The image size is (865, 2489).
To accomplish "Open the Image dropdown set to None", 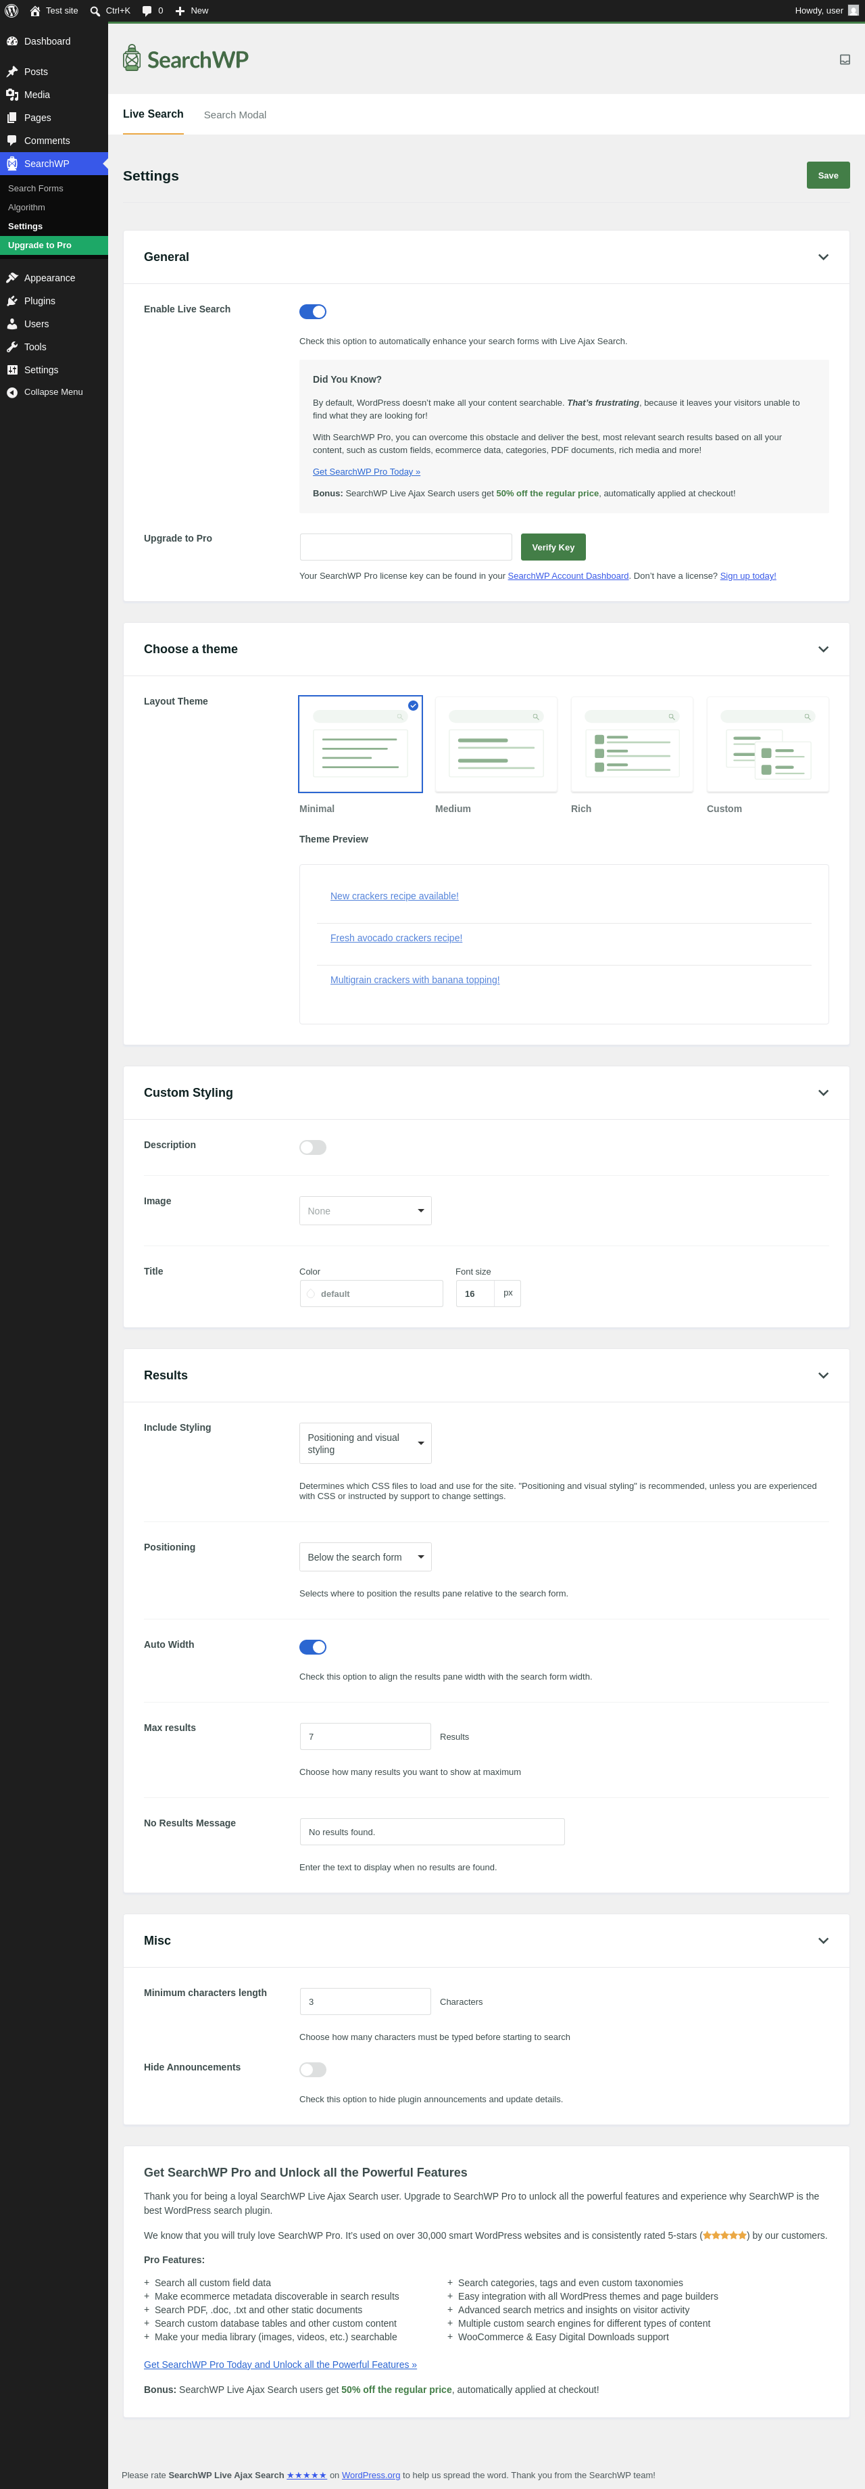I will 365,1210.
